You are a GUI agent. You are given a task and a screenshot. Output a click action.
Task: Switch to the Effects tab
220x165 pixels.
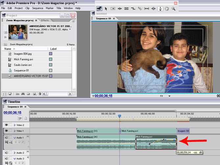45,20
